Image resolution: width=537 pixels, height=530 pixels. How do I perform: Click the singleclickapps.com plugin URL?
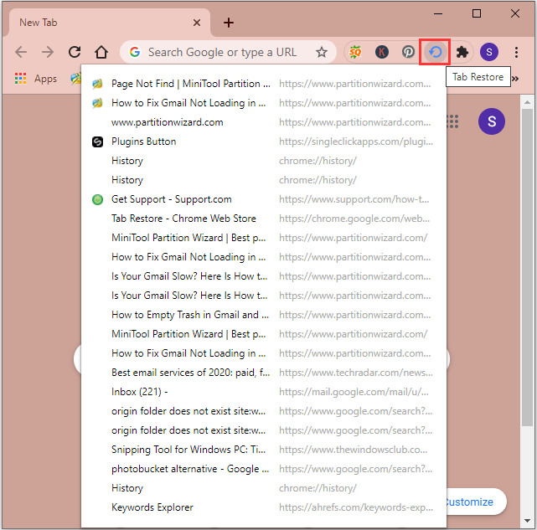click(356, 142)
